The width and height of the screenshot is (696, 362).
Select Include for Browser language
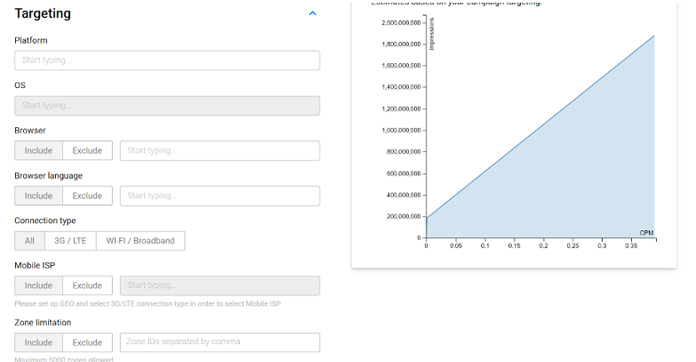(38, 196)
